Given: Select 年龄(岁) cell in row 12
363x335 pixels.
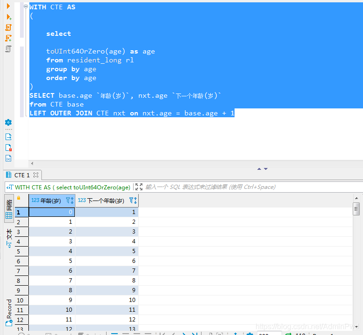Looking at the screenshot, I should 52,320.
